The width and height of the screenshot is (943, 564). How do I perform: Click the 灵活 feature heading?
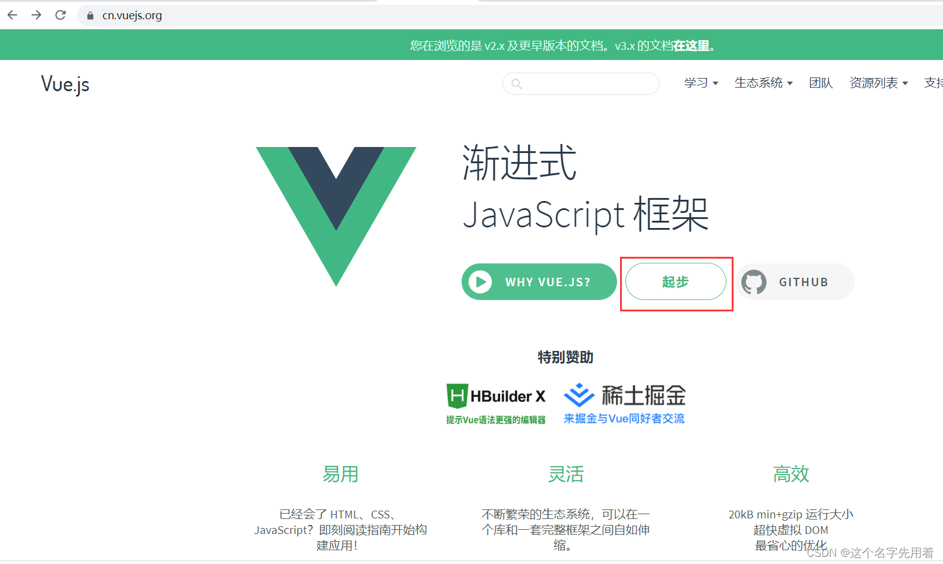click(x=565, y=474)
